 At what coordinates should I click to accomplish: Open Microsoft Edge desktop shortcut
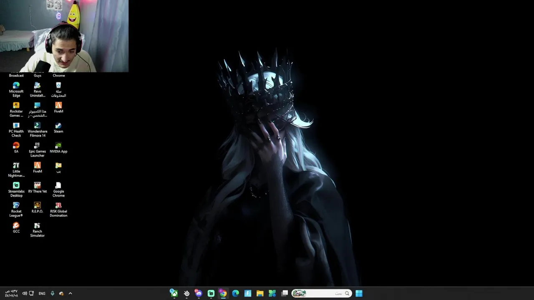pyautogui.click(x=16, y=90)
